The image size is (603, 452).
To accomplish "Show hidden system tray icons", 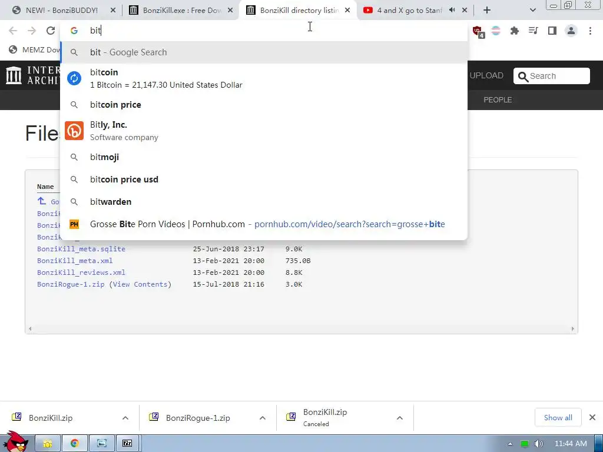I will 510,444.
